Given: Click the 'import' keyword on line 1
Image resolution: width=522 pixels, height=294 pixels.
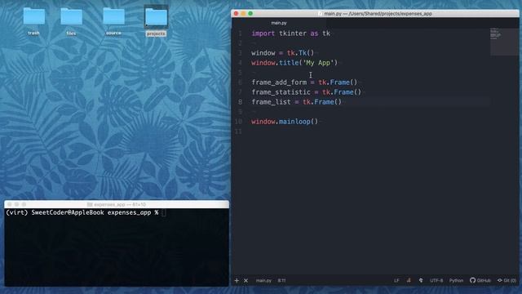Looking at the screenshot, I should [x=263, y=33].
